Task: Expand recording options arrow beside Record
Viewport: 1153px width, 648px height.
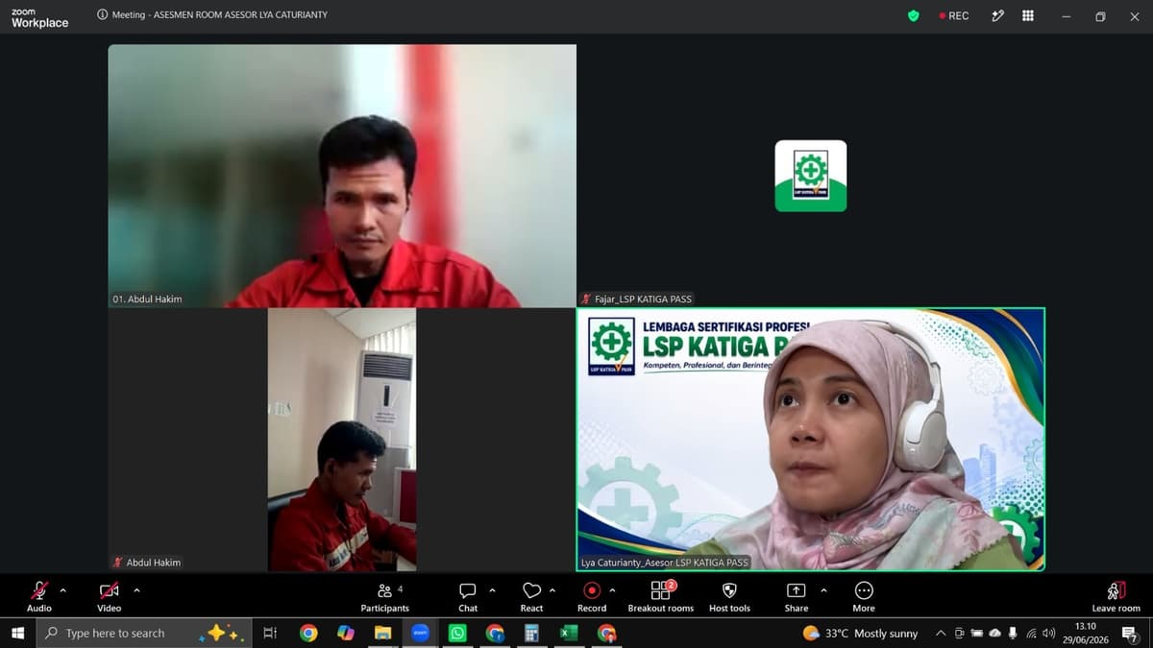Action: [612, 590]
